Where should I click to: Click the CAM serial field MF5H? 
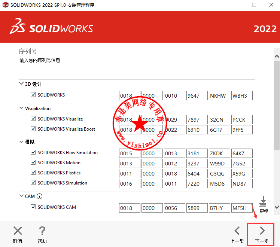pyautogui.click(x=242, y=208)
